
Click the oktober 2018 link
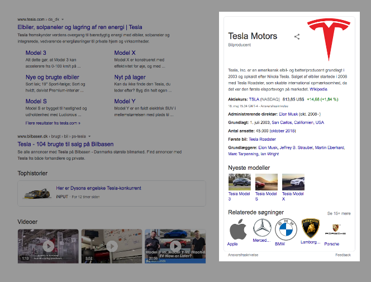pos(283,131)
